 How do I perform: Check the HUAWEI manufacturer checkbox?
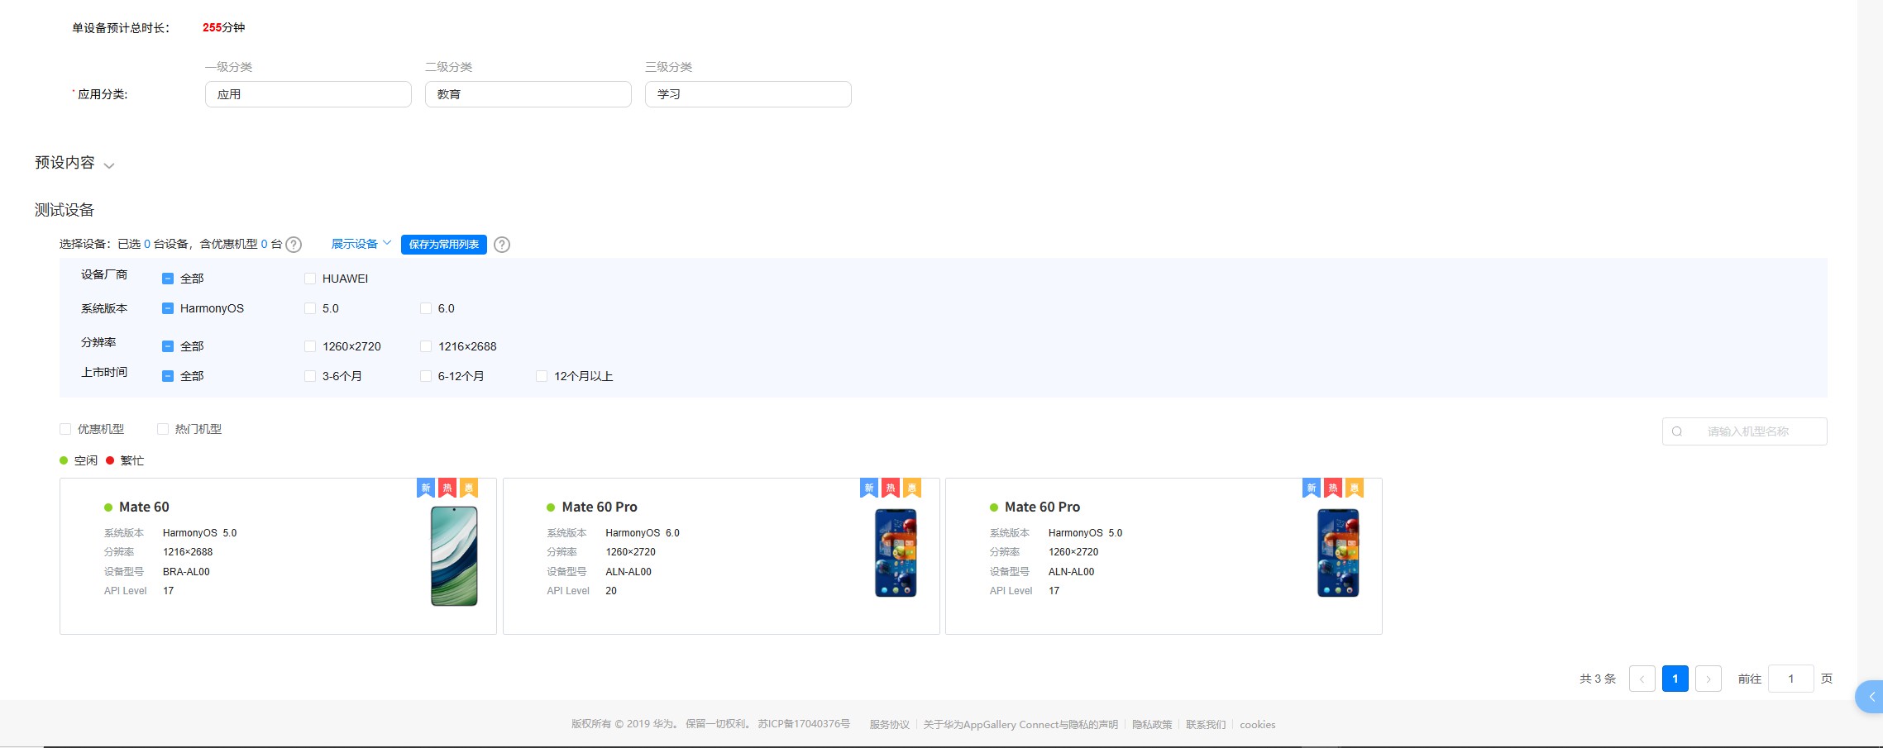click(x=310, y=279)
